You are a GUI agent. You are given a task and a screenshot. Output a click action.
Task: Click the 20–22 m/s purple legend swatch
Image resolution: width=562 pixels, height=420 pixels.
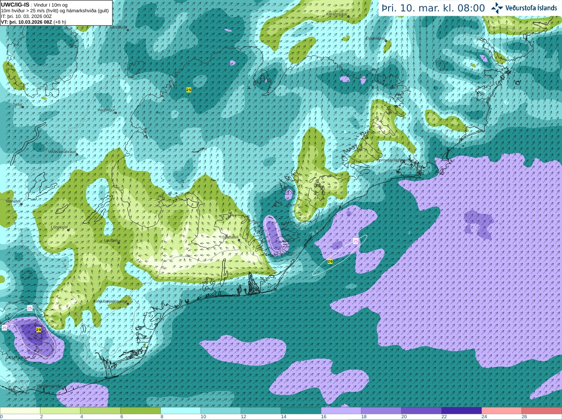421,411
